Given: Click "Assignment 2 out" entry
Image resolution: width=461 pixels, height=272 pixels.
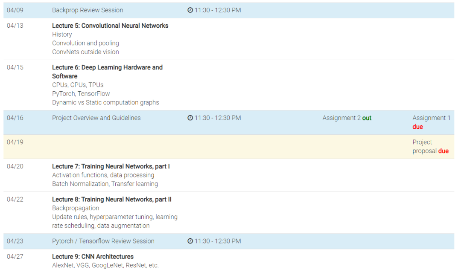Looking at the screenshot, I should [x=347, y=118].
